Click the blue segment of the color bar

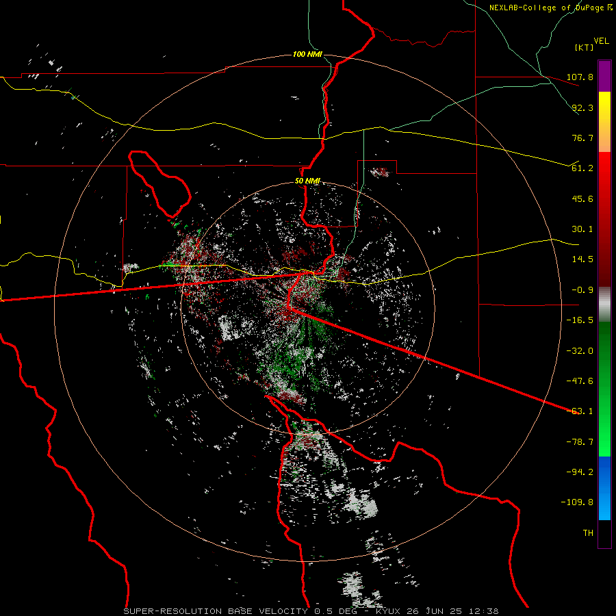(x=604, y=488)
